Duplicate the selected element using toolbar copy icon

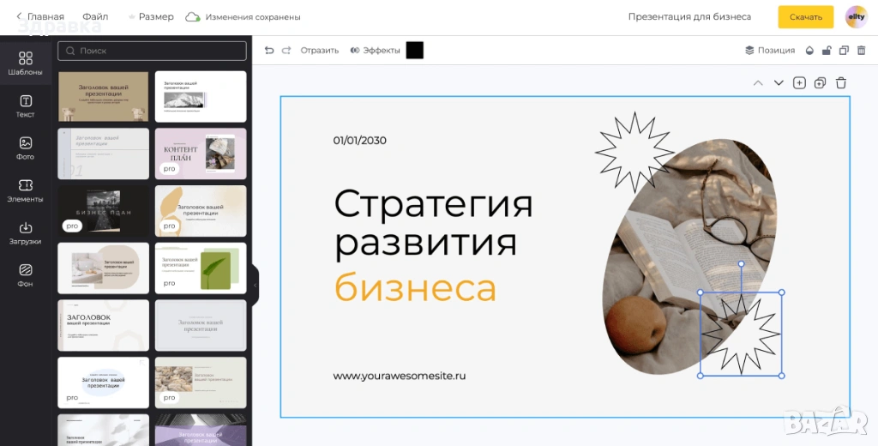point(843,51)
